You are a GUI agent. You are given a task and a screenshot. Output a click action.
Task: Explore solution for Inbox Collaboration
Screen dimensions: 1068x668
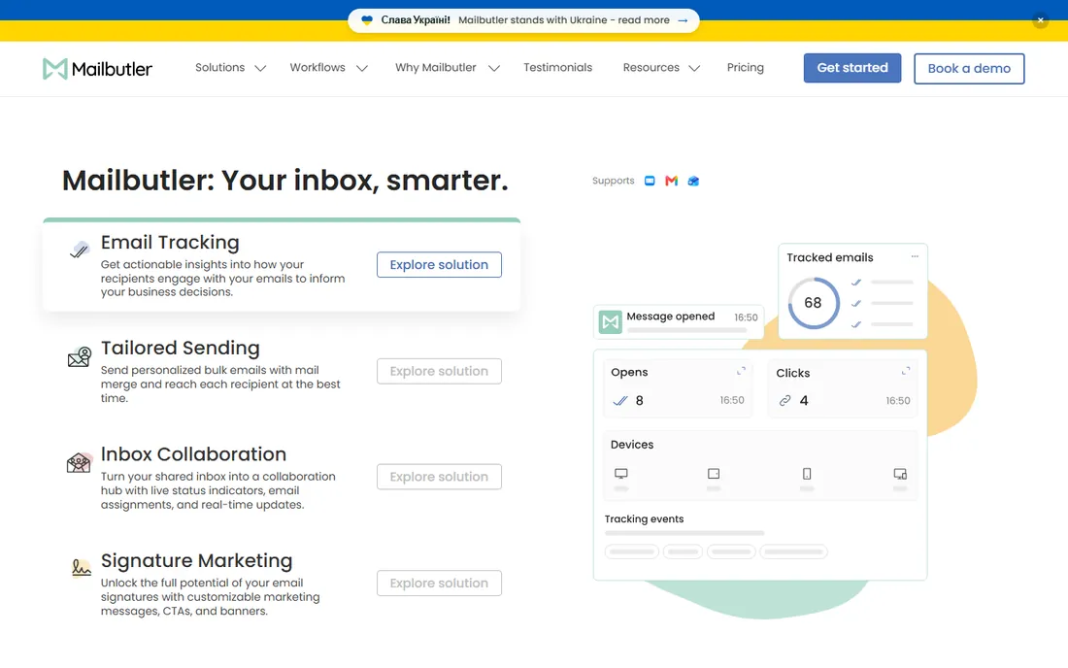[x=439, y=477]
